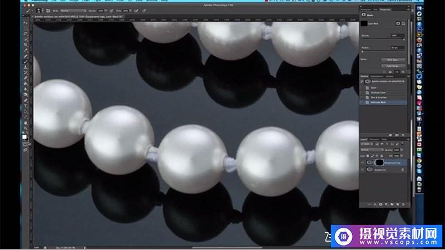Select the Brush tool in the toolbox
This screenshot has width=445, height=250.
(26, 62)
